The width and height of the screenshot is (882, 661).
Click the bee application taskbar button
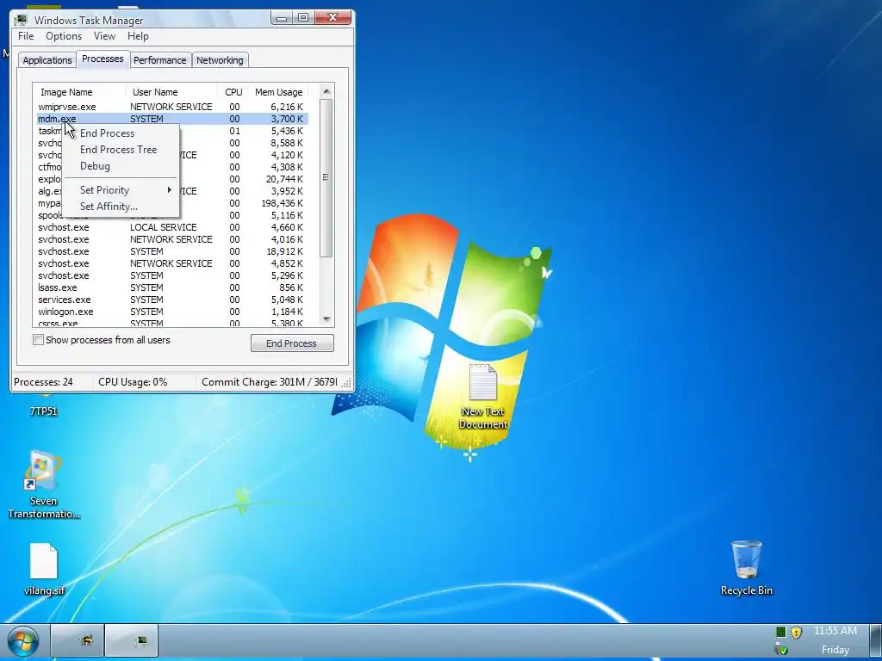tap(77, 640)
